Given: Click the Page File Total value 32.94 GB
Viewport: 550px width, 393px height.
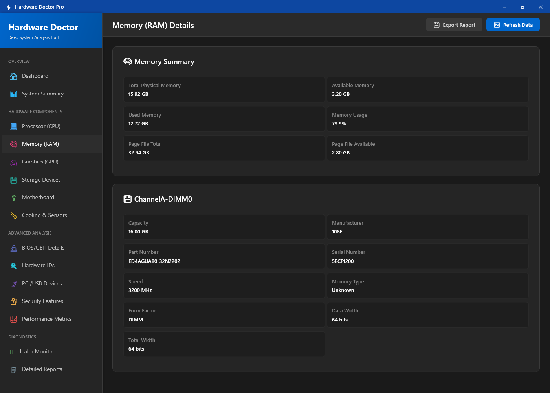Looking at the screenshot, I should pyautogui.click(x=139, y=153).
